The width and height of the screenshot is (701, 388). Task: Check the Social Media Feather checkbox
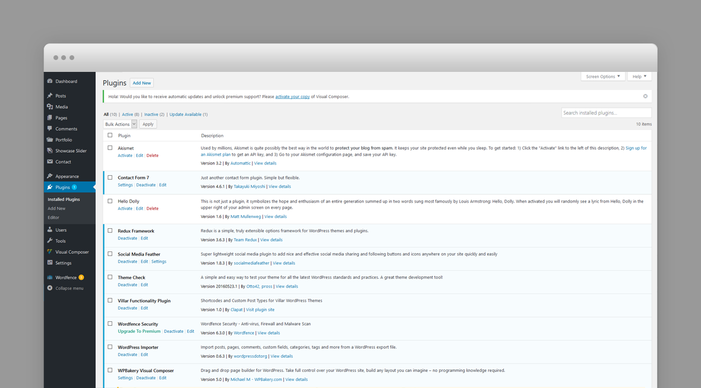(x=110, y=254)
